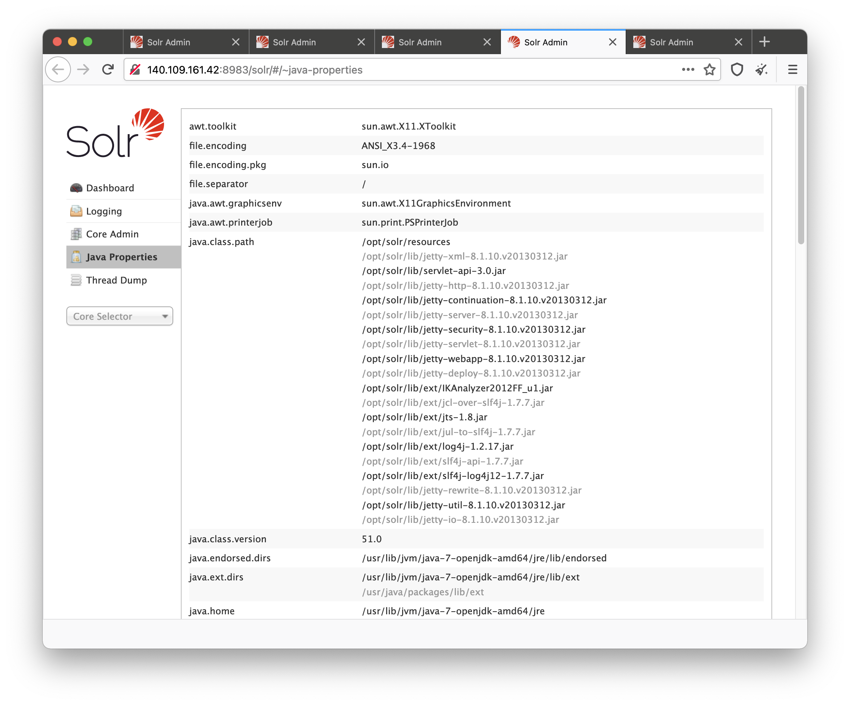The image size is (850, 705).
Task: Click the file.encoding.pkg property name
Action: pos(227,165)
